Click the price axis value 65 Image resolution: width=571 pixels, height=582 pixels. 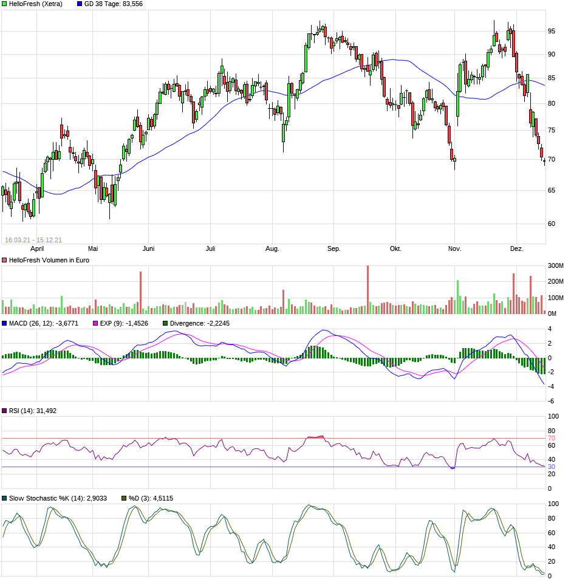[x=552, y=190]
